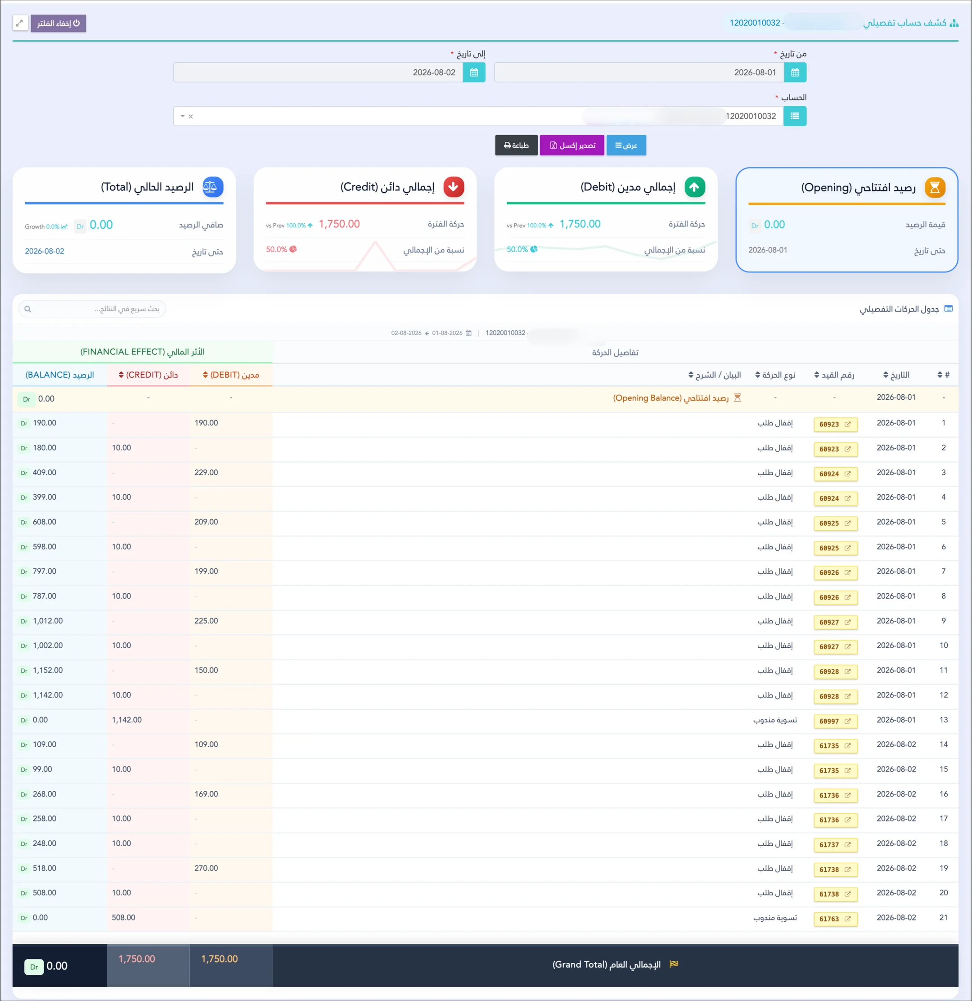Open entry 61736 in row 17
The height and width of the screenshot is (1001, 972).
pos(835,820)
